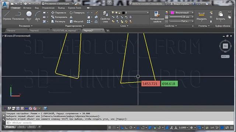Image resolution: width=236 pixels, height=132 pixels.
Task: Open the Фиолетовый color dropdown
Action: [x=181, y=13]
